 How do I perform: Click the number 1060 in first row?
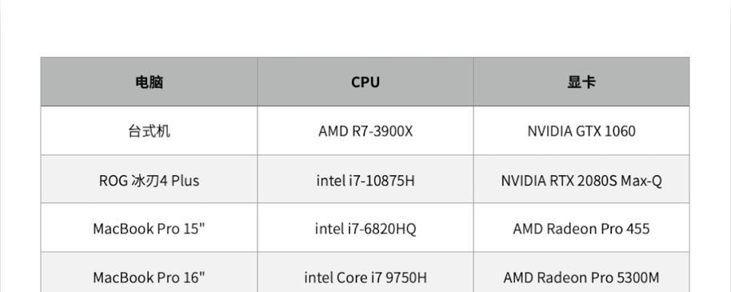pyautogui.click(x=620, y=131)
